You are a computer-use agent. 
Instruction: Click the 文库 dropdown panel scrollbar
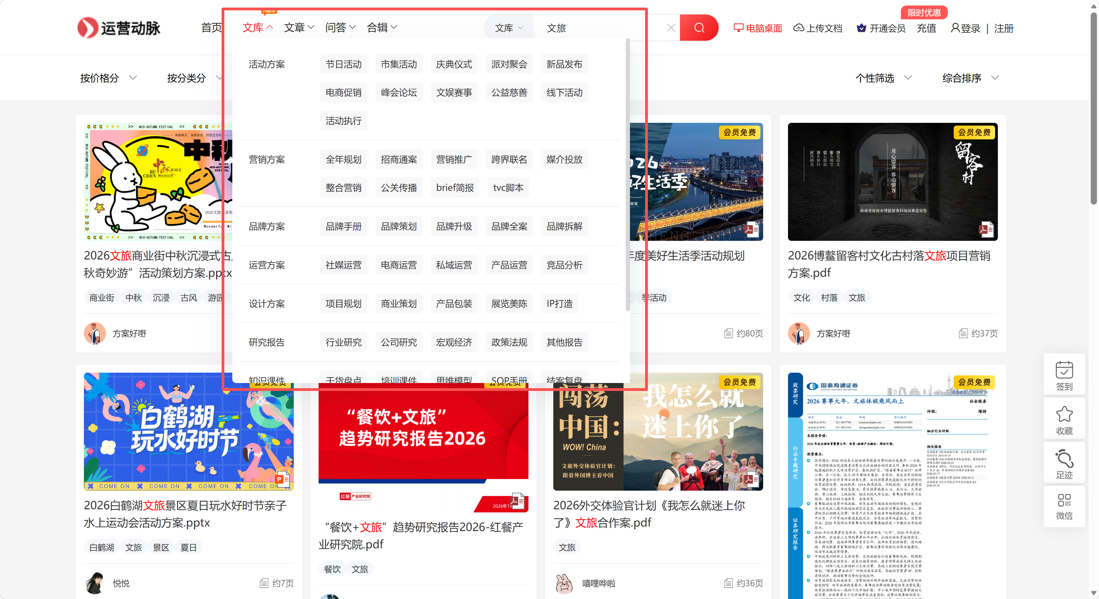(x=628, y=175)
